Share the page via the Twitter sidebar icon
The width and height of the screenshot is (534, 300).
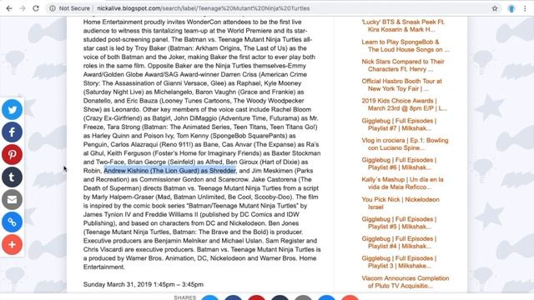[13, 109]
